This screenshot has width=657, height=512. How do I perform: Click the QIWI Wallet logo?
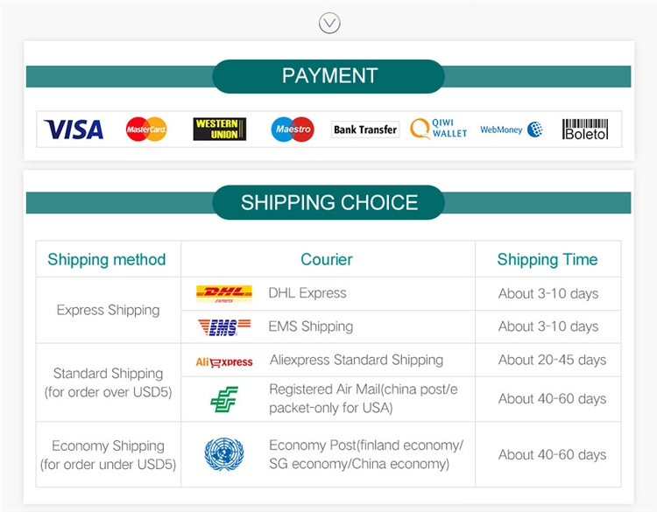[439, 130]
